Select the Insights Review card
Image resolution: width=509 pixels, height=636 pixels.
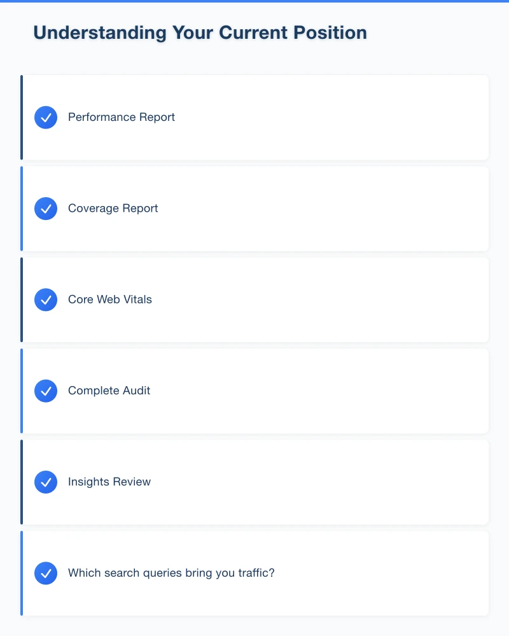click(x=254, y=481)
